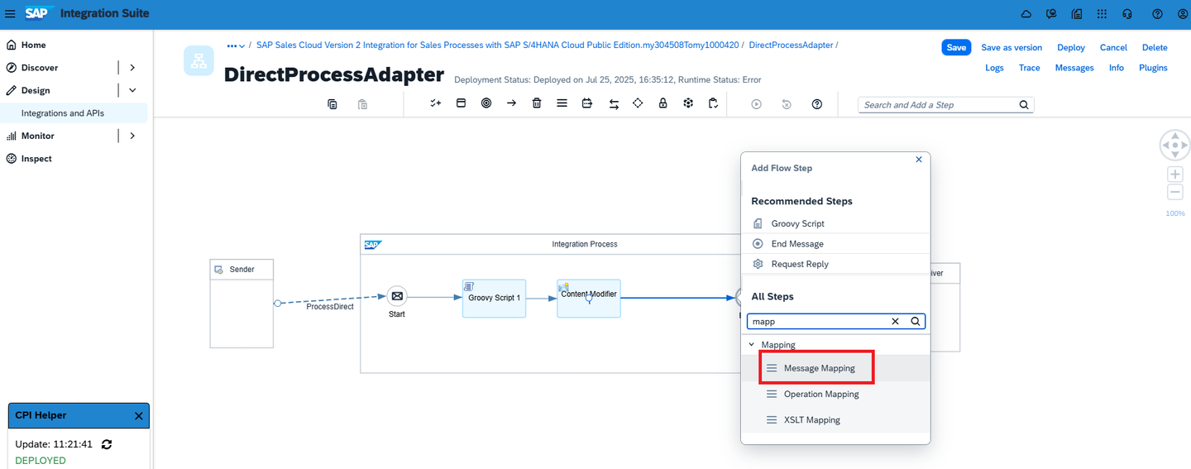Open the nine-dot app launcher
1191x469 pixels.
pyautogui.click(x=1102, y=14)
